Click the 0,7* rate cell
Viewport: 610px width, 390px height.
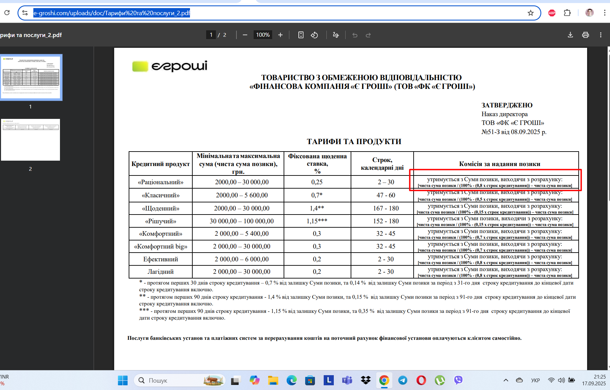(x=317, y=195)
